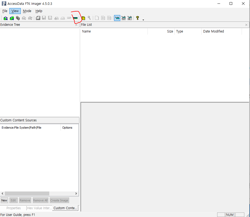Click the Evidence:File System|Path|File column header
This screenshot has height=217, width=250.
pyautogui.click(x=30, y=128)
